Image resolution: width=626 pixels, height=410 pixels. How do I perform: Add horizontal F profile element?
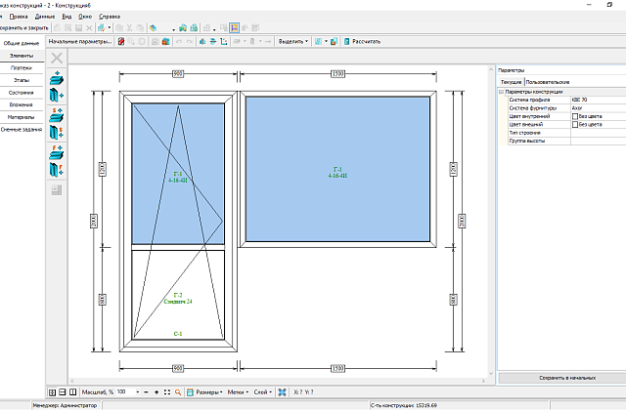(x=57, y=152)
